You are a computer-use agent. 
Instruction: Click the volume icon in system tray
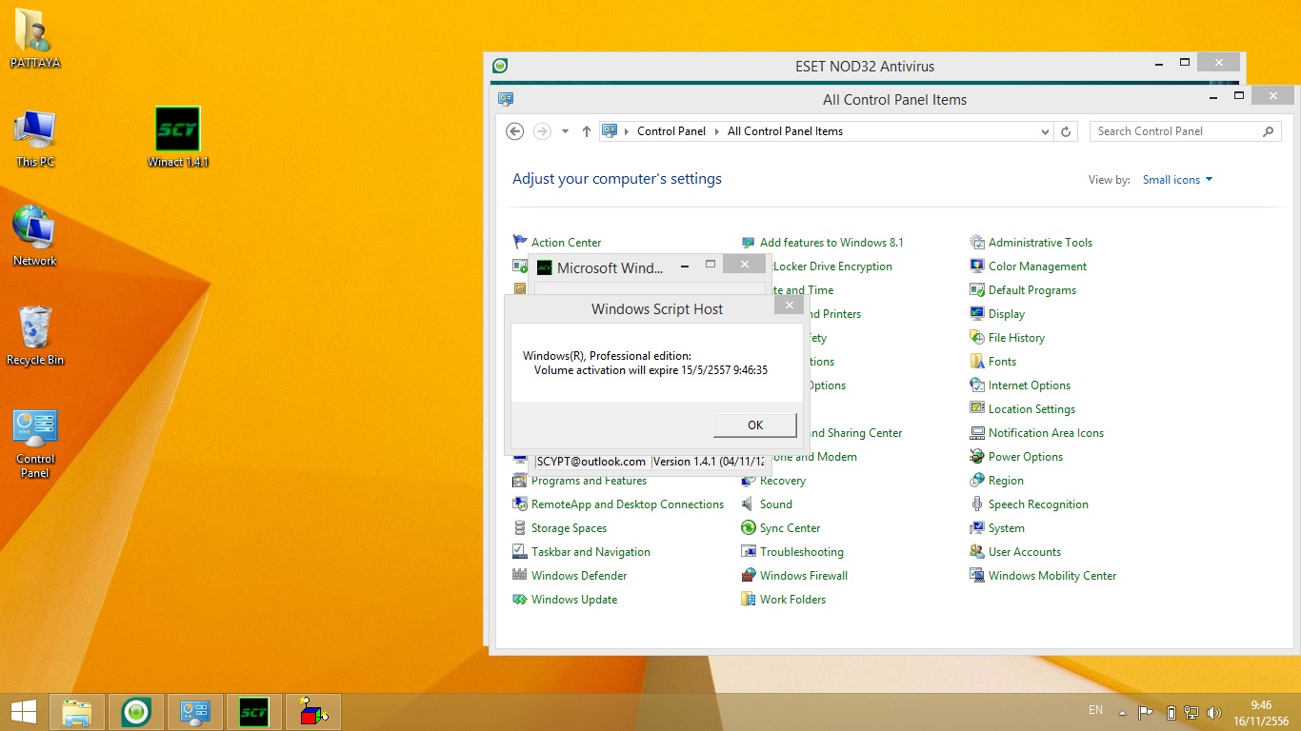click(1213, 712)
